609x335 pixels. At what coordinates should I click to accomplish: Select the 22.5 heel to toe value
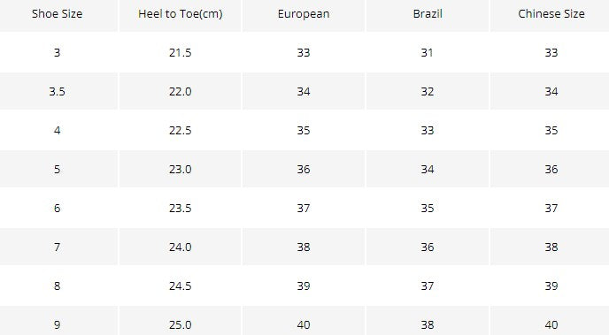pos(181,130)
